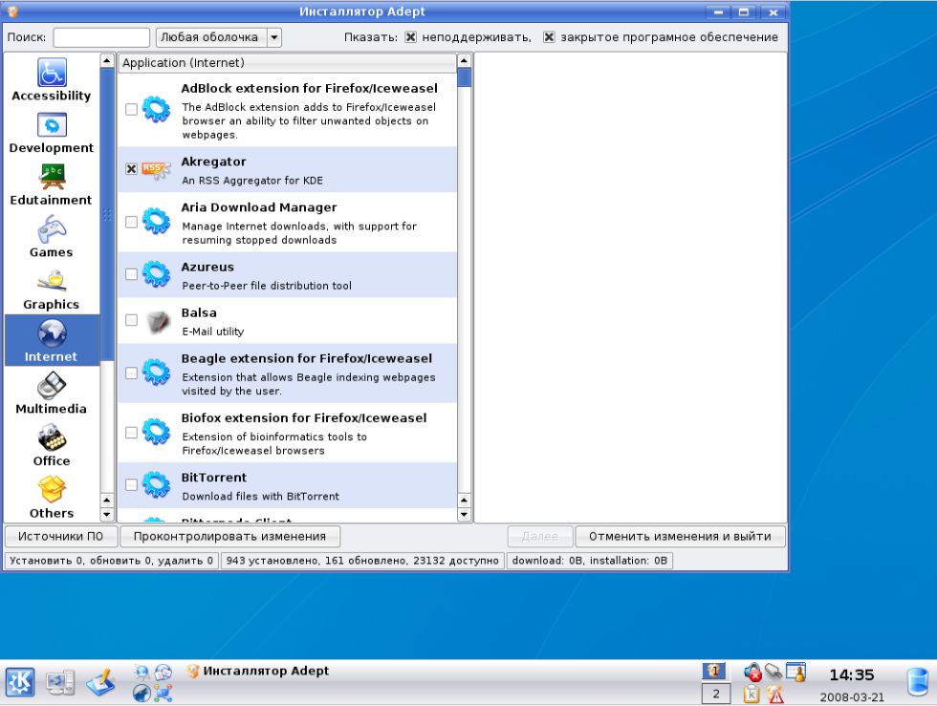The height and width of the screenshot is (706, 937).
Task: Open the Development category
Action: [52, 134]
